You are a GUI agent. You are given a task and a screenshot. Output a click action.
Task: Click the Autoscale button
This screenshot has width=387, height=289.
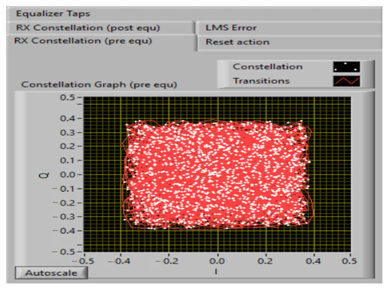pos(51,273)
